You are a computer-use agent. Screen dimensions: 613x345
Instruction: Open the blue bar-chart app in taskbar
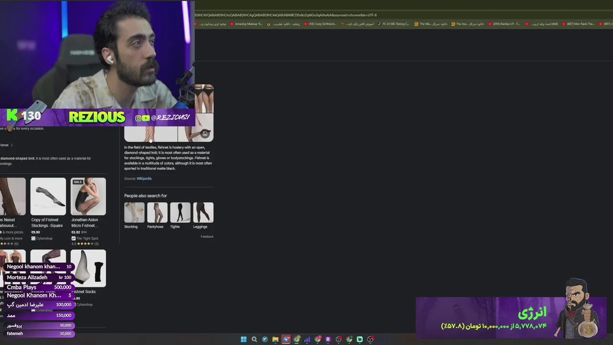(x=307, y=339)
